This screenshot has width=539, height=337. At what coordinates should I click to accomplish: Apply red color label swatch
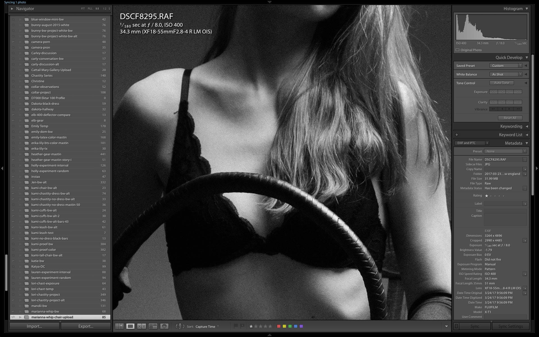[279, 326]
